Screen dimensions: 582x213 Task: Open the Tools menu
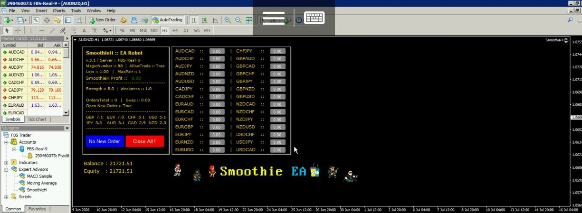pos(76,10)
